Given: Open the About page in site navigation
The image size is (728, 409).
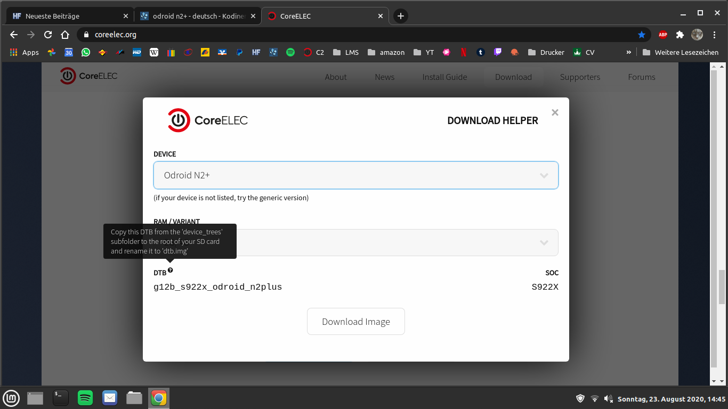Looking at the screenshot, I should click(336, 77).
